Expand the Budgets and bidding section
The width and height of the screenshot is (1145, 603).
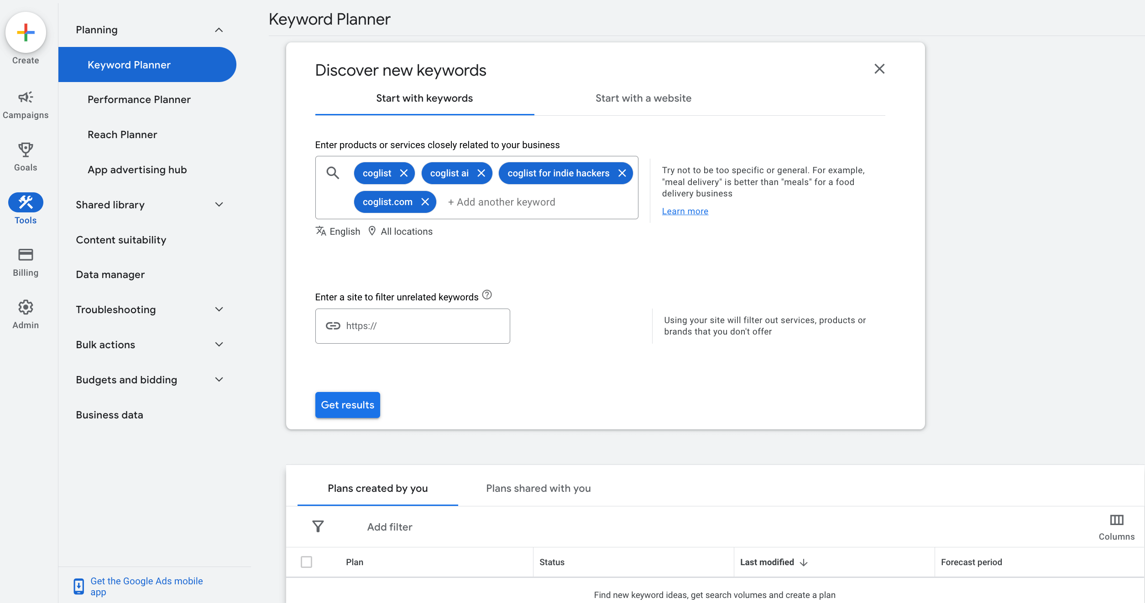coord(219,380)
